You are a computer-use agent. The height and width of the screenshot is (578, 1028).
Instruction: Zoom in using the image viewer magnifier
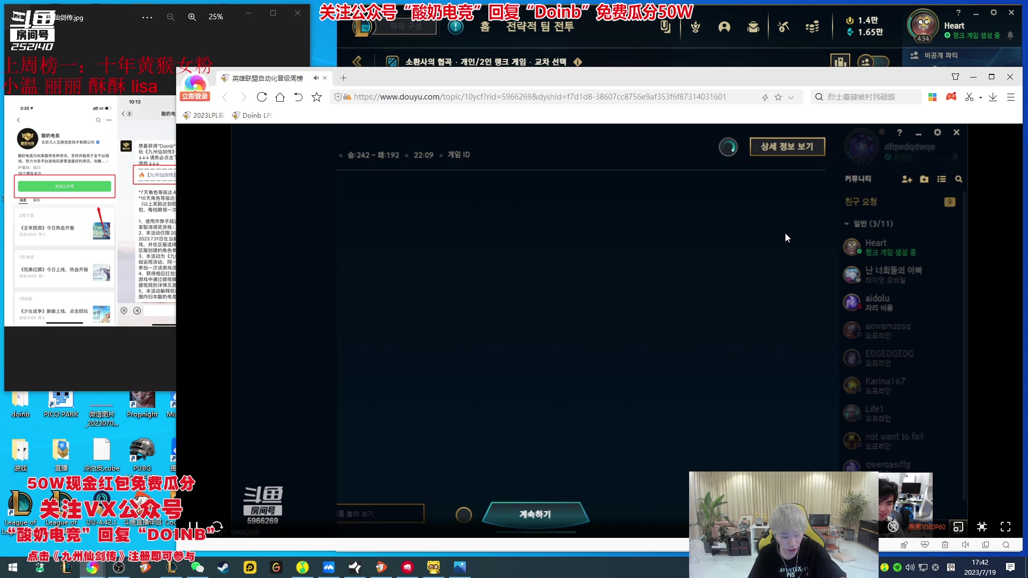192,17
